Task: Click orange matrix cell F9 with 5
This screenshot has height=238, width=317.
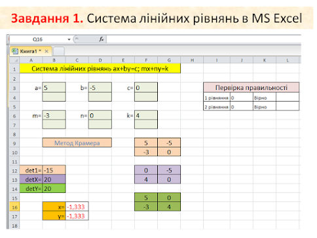Action: pos(146,143)
